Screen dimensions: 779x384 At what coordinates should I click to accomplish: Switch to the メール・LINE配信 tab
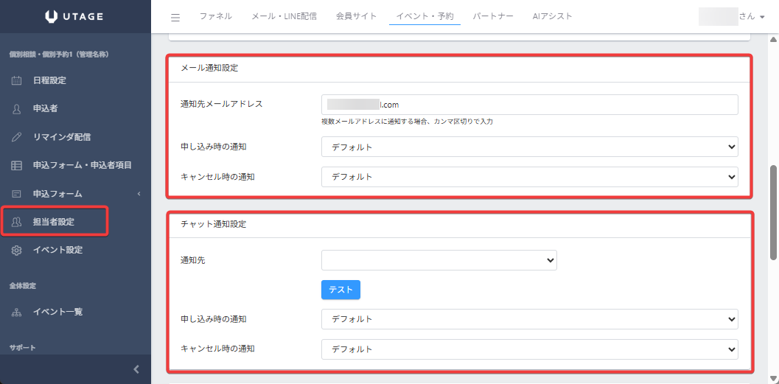pyautogui.click(x=284, y=16)
